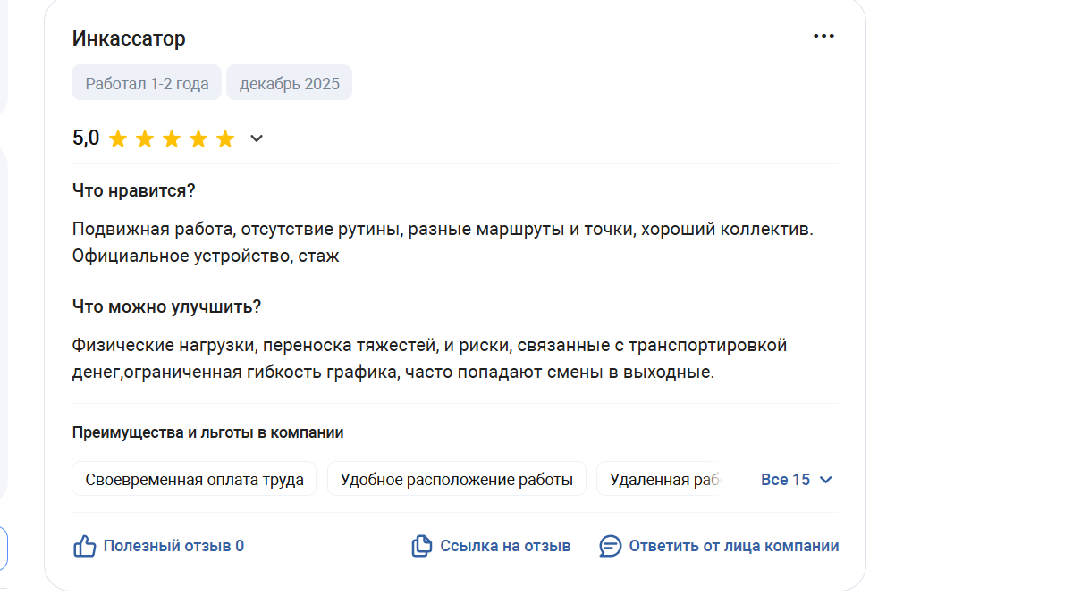The width and height of the screenshot is (1089, 604).
Task: Click the first rating star
Action: click(118, 138)
